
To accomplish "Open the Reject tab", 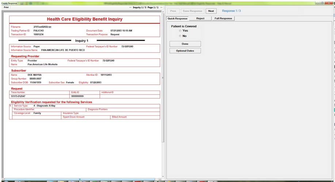I will click(x=200, y=19).
